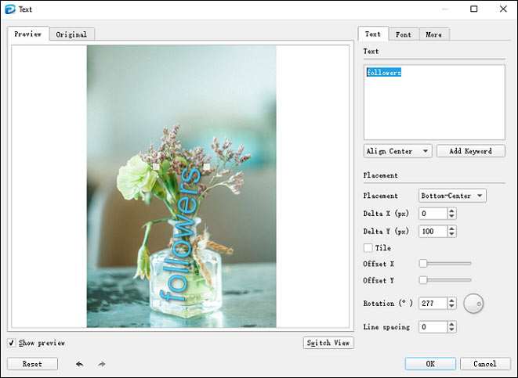The width and height of the screenshot is (518, 378).
Task: Switch to the Preview tab
Action: pyautogui.click(x=28, y=34)
